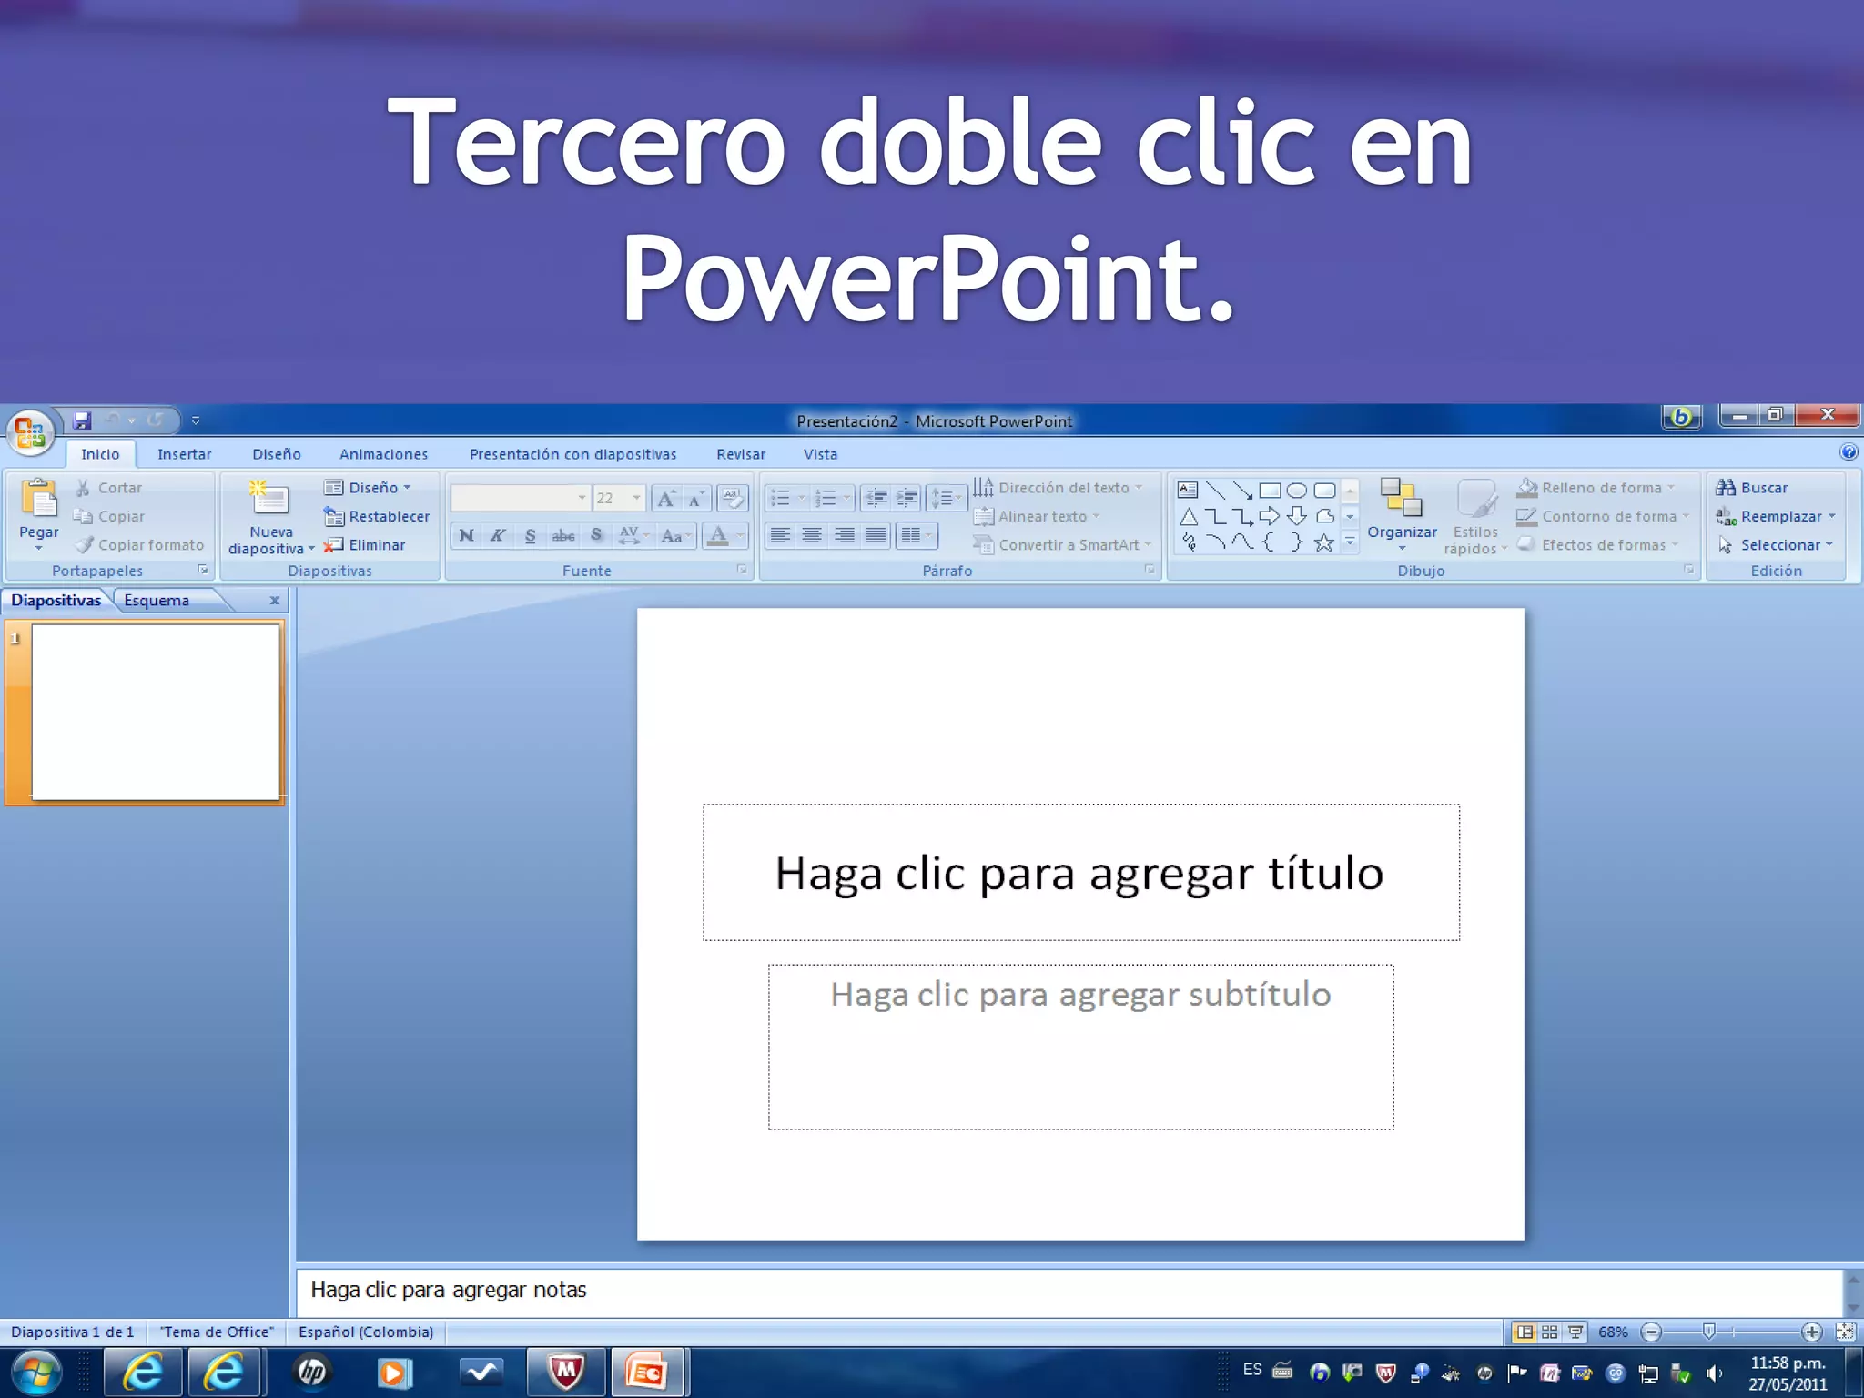Select the rectangle shape in the gallery
Viewport: 1864px width, 1398px height.
(x=1270, y=490)
